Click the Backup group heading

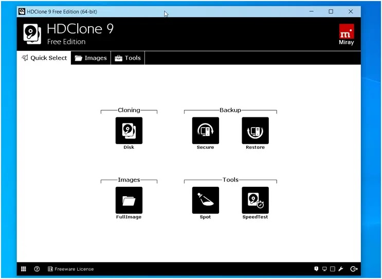tap(230, 110)
